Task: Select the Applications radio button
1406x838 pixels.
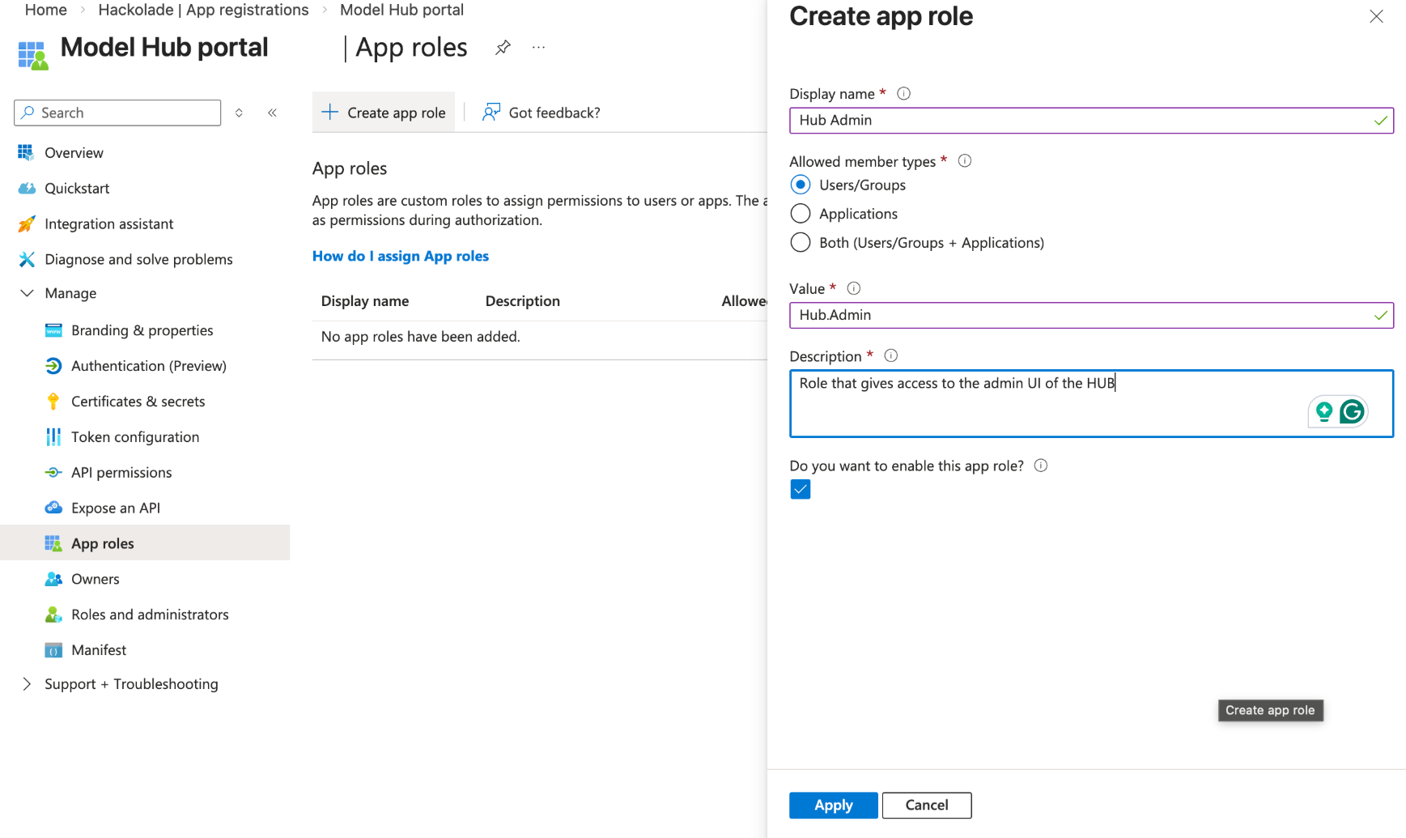Action: (x=801, y=214)
